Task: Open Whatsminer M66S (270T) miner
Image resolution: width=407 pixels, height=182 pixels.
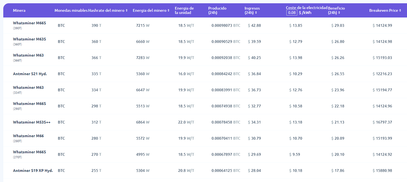Action: [x=30, y=154]
